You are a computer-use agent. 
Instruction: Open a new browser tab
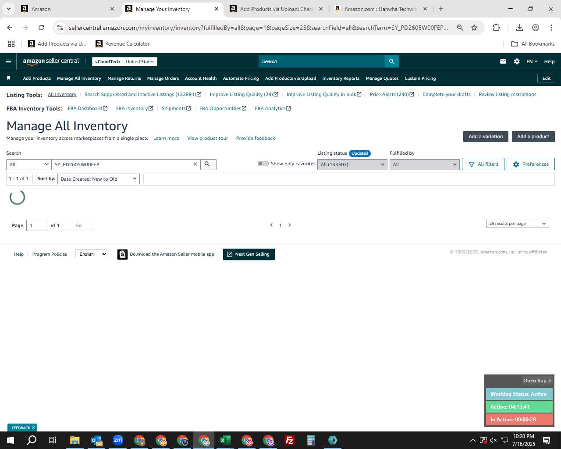(441, 9)
